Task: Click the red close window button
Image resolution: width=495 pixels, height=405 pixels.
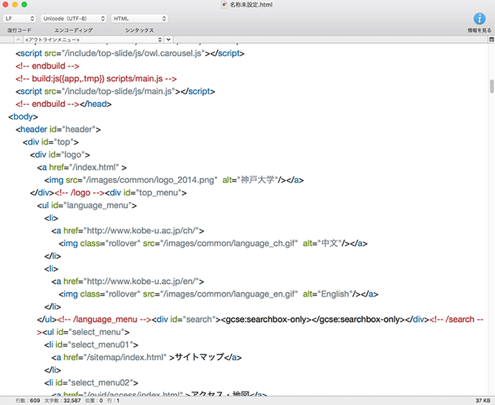Action: [5, 4]
